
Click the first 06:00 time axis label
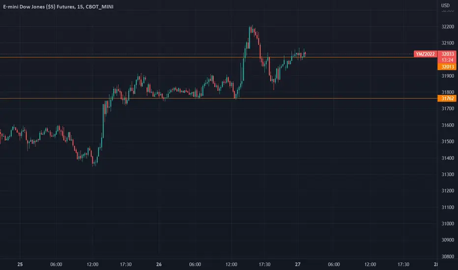(x=56, y=265)
